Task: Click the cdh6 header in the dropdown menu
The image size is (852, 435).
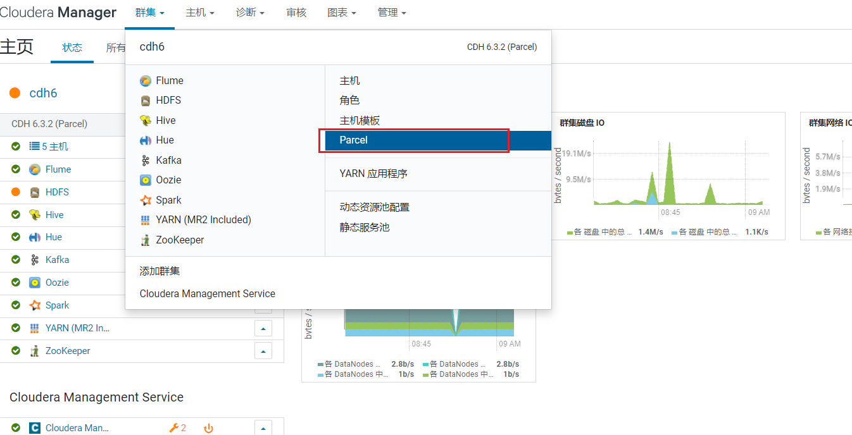Action: coord(152,47)
